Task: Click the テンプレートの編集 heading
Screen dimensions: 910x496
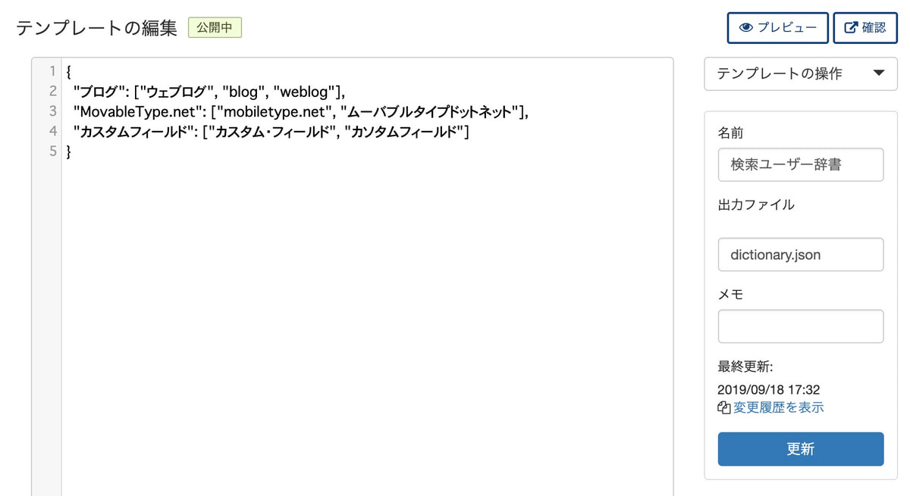Action: tap(96, 28)
